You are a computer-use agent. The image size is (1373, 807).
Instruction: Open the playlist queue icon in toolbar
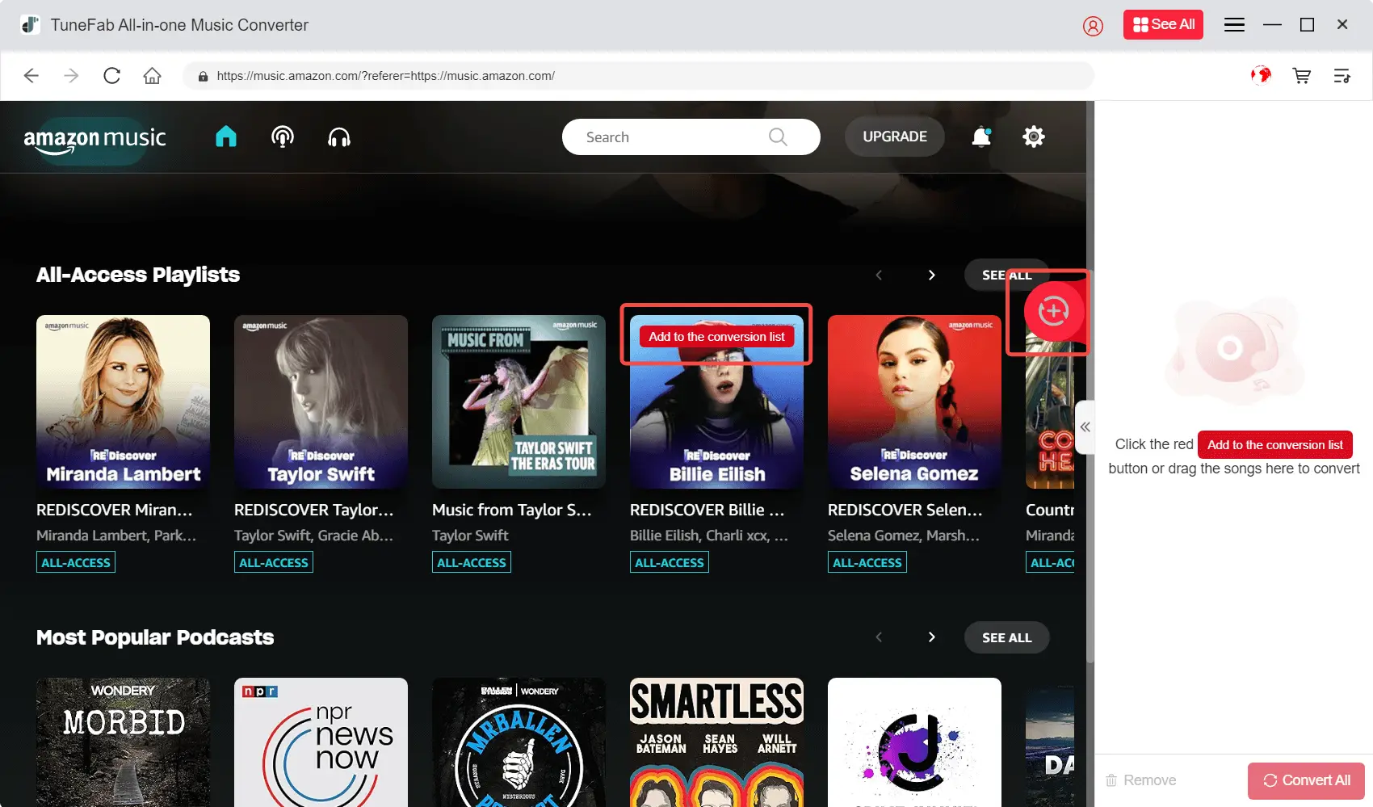coord(1342,76)
